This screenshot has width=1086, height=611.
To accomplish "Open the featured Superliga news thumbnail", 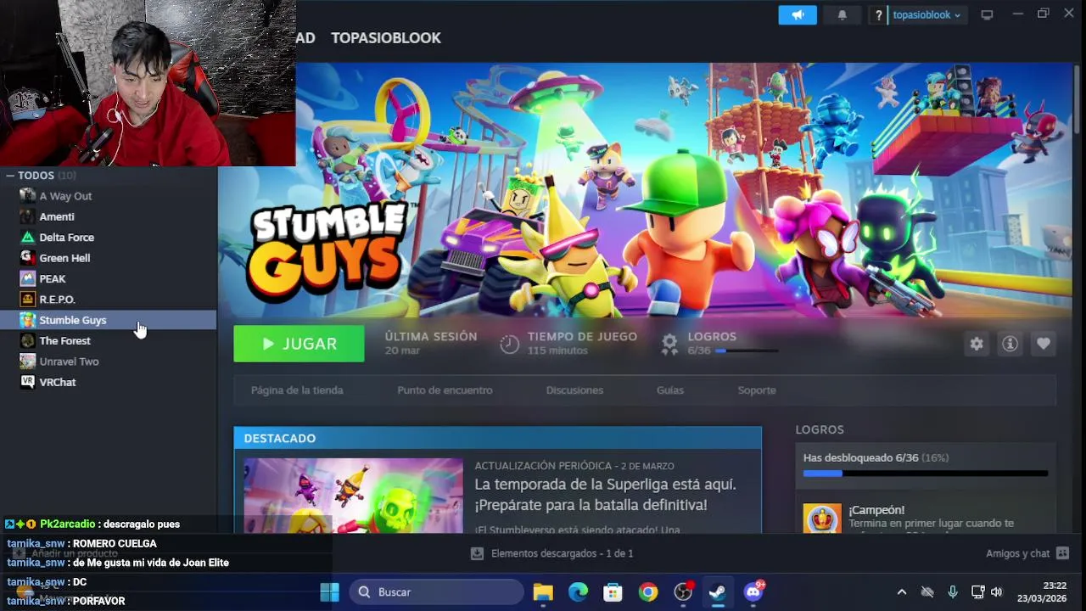I will coord(354,496).
